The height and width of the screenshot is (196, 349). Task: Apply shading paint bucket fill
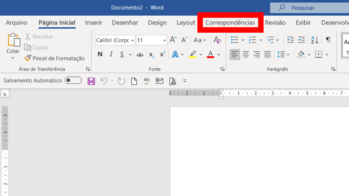coord(301,54)
